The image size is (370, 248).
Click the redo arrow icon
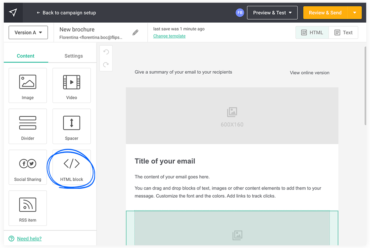pos(106,64)
